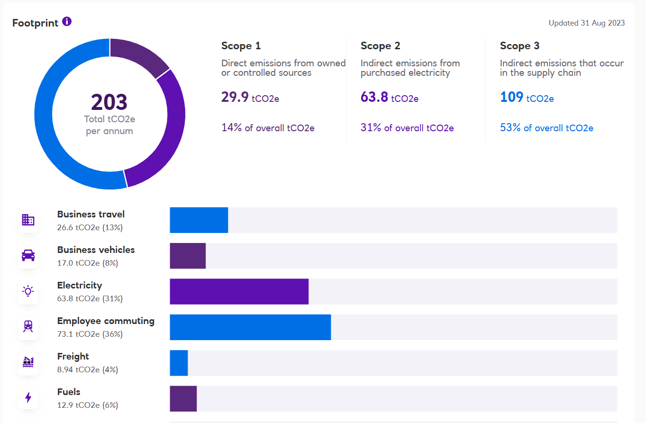646x423 pixels.
Task: Click the Employee commuting train icon
Action: pyautogui.click(x=28, y=327)
